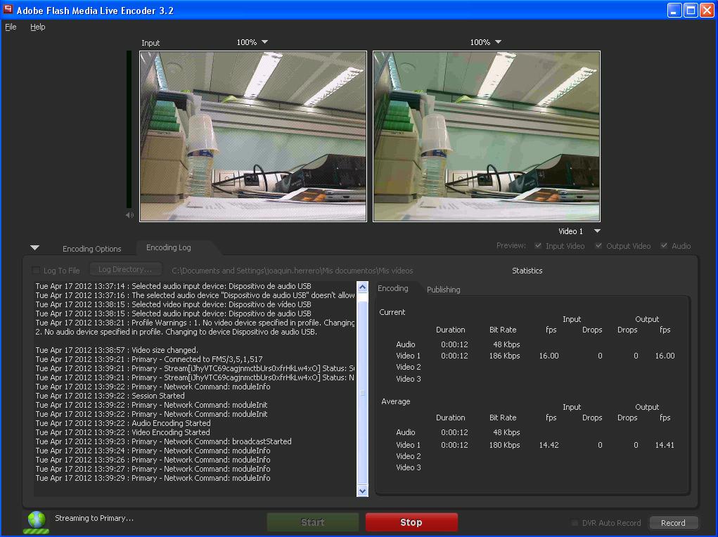Open the File menu

11,27
